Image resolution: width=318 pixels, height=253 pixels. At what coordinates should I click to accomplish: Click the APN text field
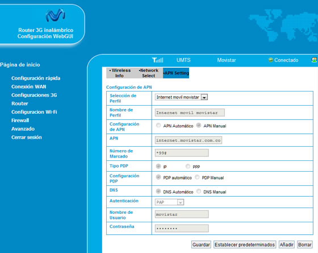[x=189, y=140]
